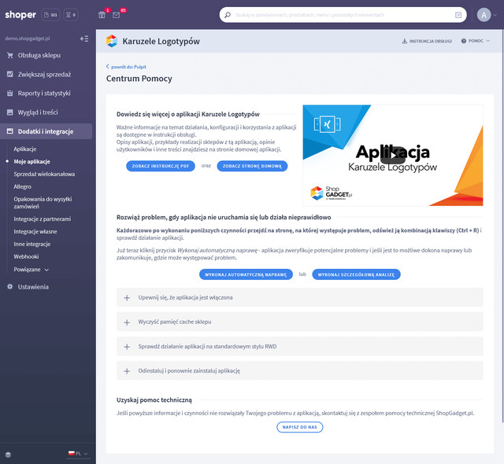Expand the 'Powiązane' submenu
The width and height of the screenshot is (504, 464).
[31, 269]
